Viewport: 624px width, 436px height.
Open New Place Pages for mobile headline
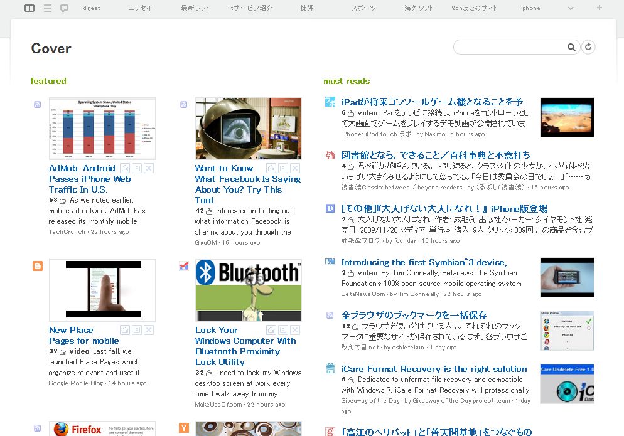83,336
